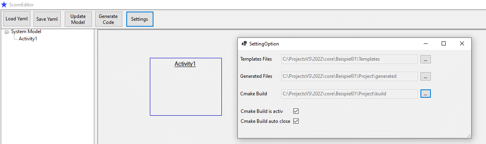Viewport: 486px width, 144px height.
Task: Select the Activity1 box on the canvas
Action: pyautogui.click(x=186, y=87)
